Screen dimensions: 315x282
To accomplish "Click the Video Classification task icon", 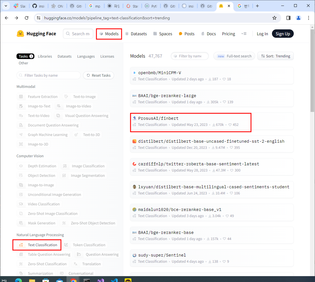I will 21,204.
